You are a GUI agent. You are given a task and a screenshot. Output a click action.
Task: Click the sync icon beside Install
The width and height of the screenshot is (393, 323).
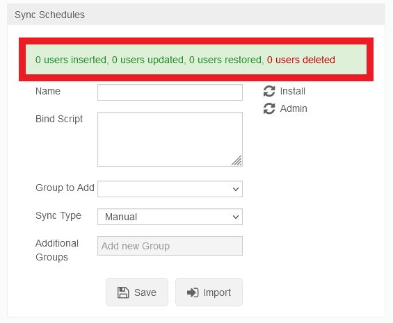[269, 91]
